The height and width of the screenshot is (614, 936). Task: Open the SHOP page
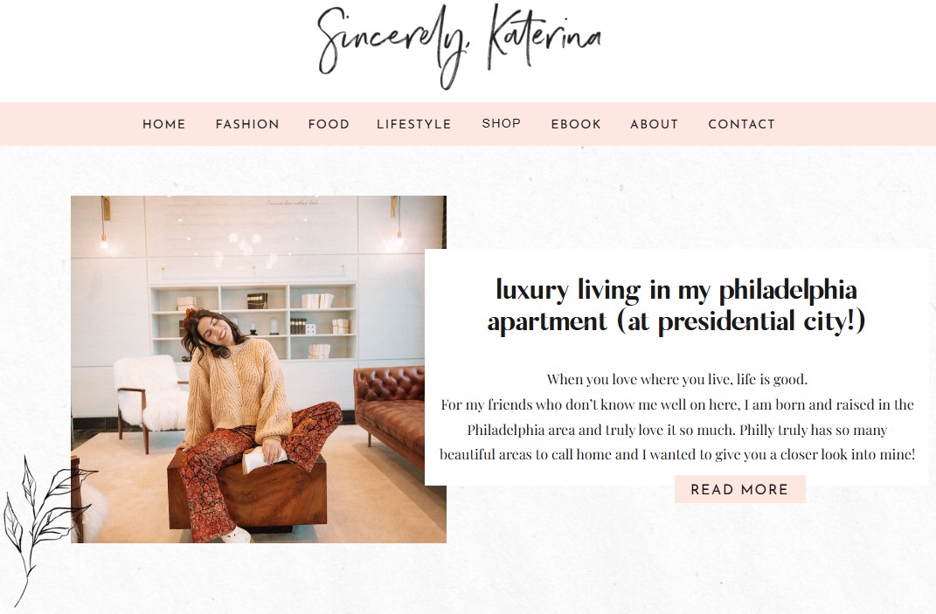[501, 123]
